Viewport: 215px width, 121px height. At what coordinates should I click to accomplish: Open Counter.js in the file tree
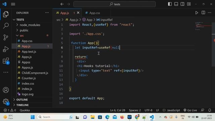point(32,78)
